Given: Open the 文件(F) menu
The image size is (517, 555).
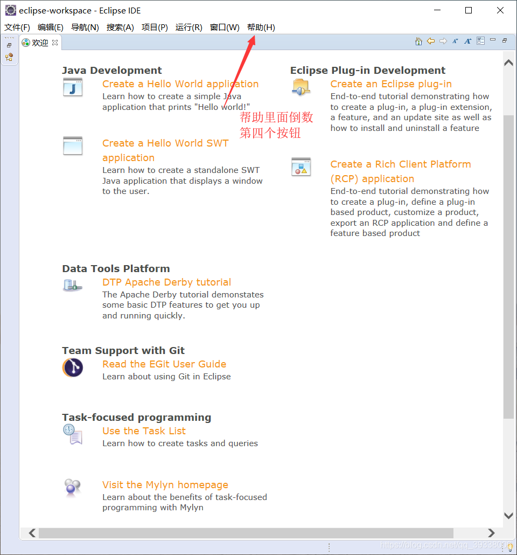Looking at the screenshot, I should click(x=17, y=27).
